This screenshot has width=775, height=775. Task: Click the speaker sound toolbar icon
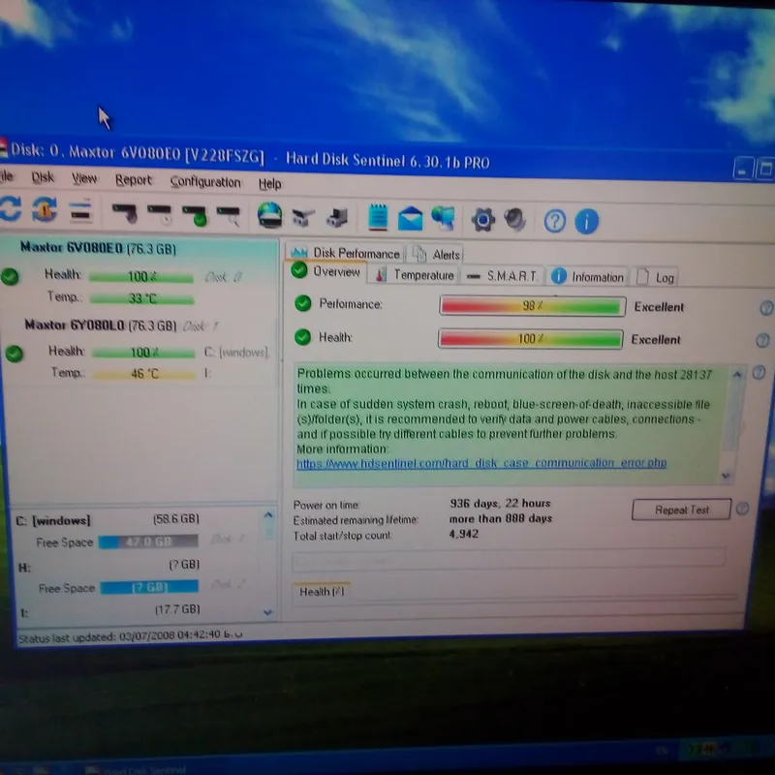click(515, 220)
